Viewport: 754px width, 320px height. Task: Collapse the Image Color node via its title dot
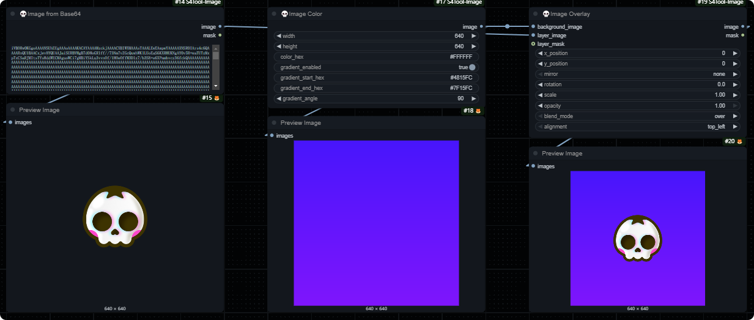pyautogui.click(x=273, y=14)
